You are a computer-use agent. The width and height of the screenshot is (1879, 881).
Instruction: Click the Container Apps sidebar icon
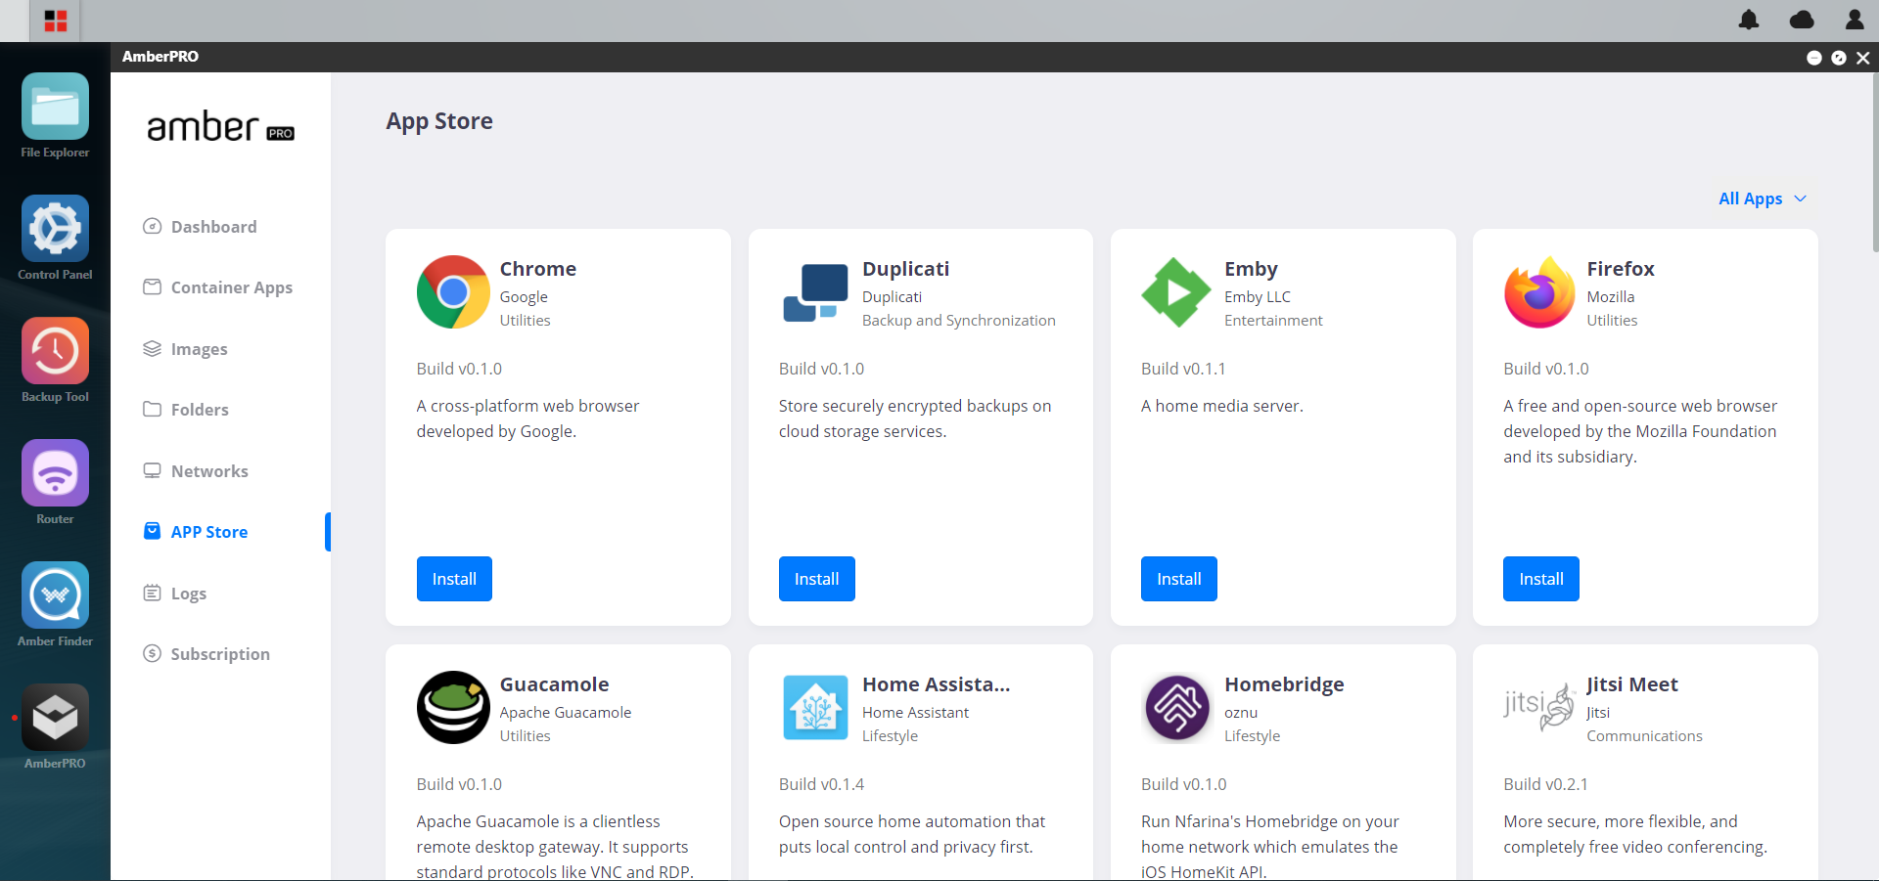(152, 286)
